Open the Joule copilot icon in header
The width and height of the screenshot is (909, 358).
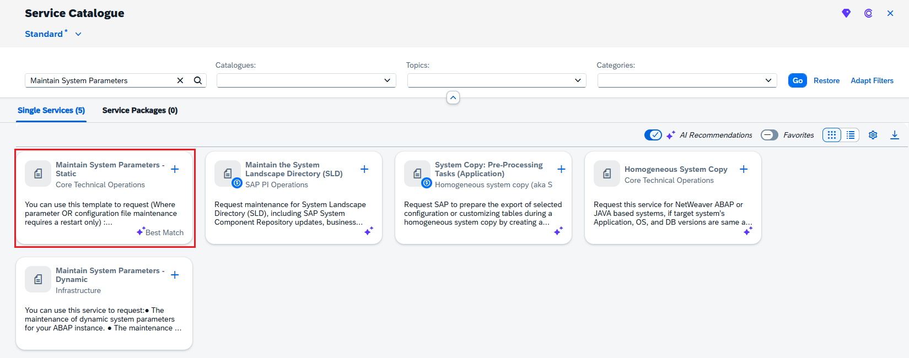pyautogui.click(x=868, y=13)
